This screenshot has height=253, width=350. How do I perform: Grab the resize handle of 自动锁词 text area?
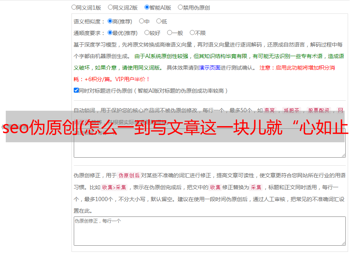click(x=343, y=155)
